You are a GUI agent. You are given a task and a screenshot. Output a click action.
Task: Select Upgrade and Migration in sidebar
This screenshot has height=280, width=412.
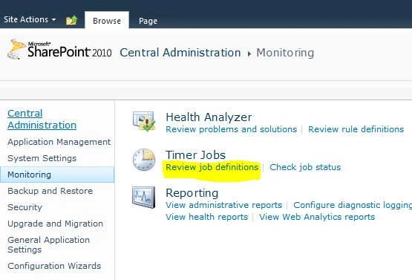(x=56, y=224)
